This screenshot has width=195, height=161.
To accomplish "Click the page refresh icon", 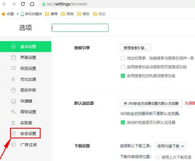I will coord(23,4).
